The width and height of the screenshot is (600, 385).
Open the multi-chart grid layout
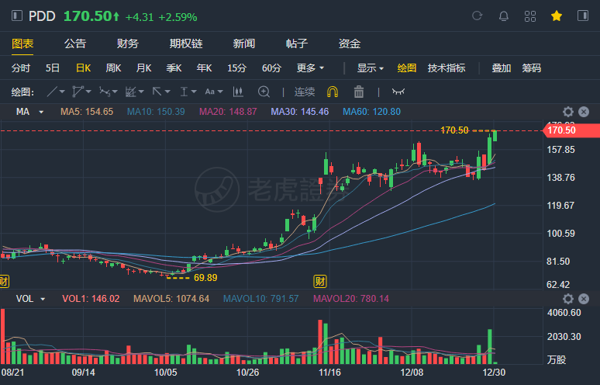point(530,16)
